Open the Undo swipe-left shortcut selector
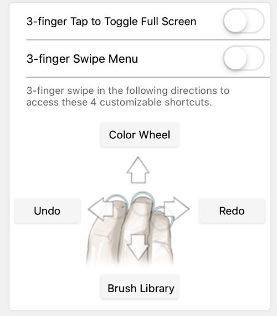 point(48,211)
